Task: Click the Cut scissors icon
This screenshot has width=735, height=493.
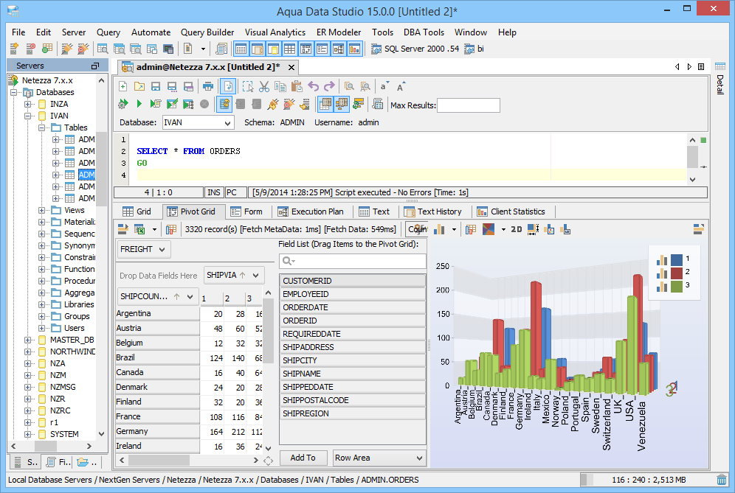Action: [x=264, y=87]
